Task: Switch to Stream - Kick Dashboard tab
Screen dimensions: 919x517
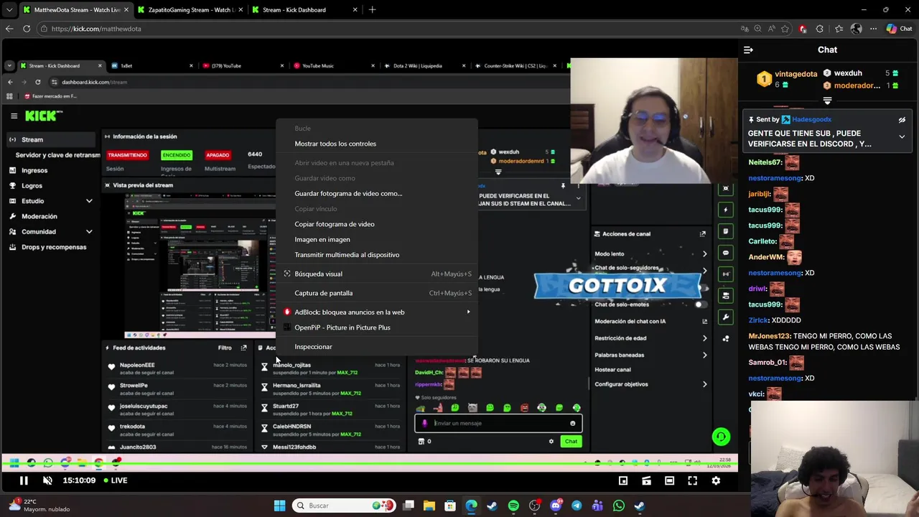Action: (304, 10)
